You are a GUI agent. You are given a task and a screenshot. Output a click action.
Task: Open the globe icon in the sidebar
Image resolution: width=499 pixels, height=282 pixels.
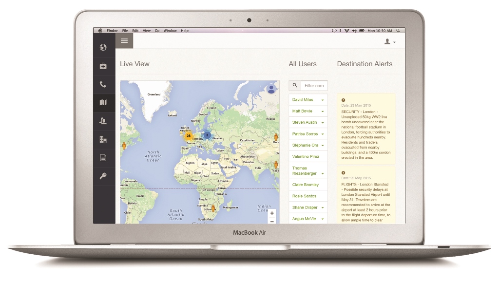[x=103, y=47]
